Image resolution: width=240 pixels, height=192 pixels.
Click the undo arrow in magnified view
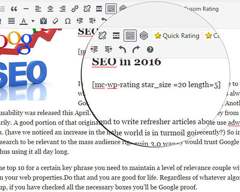click(123, 49)
